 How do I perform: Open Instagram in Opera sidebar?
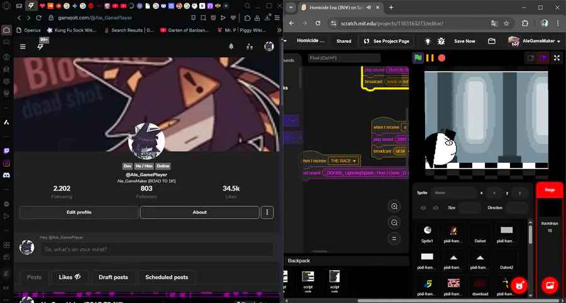pyautogui.click(x=6, y=163)
